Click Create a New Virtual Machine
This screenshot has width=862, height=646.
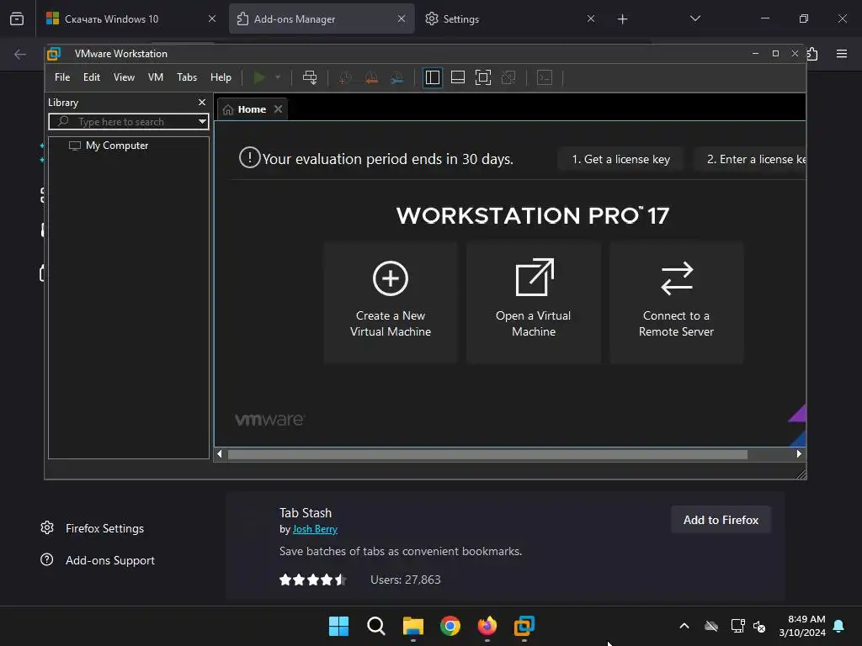point(391,302)
